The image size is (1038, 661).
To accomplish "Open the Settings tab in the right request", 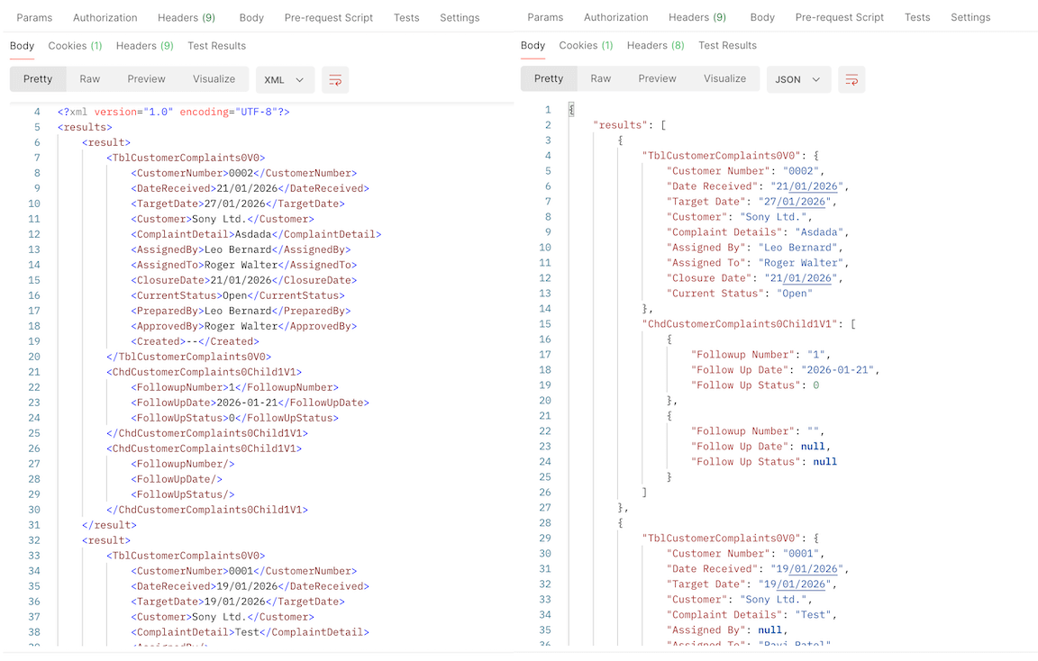I will (x=970, y=17).
